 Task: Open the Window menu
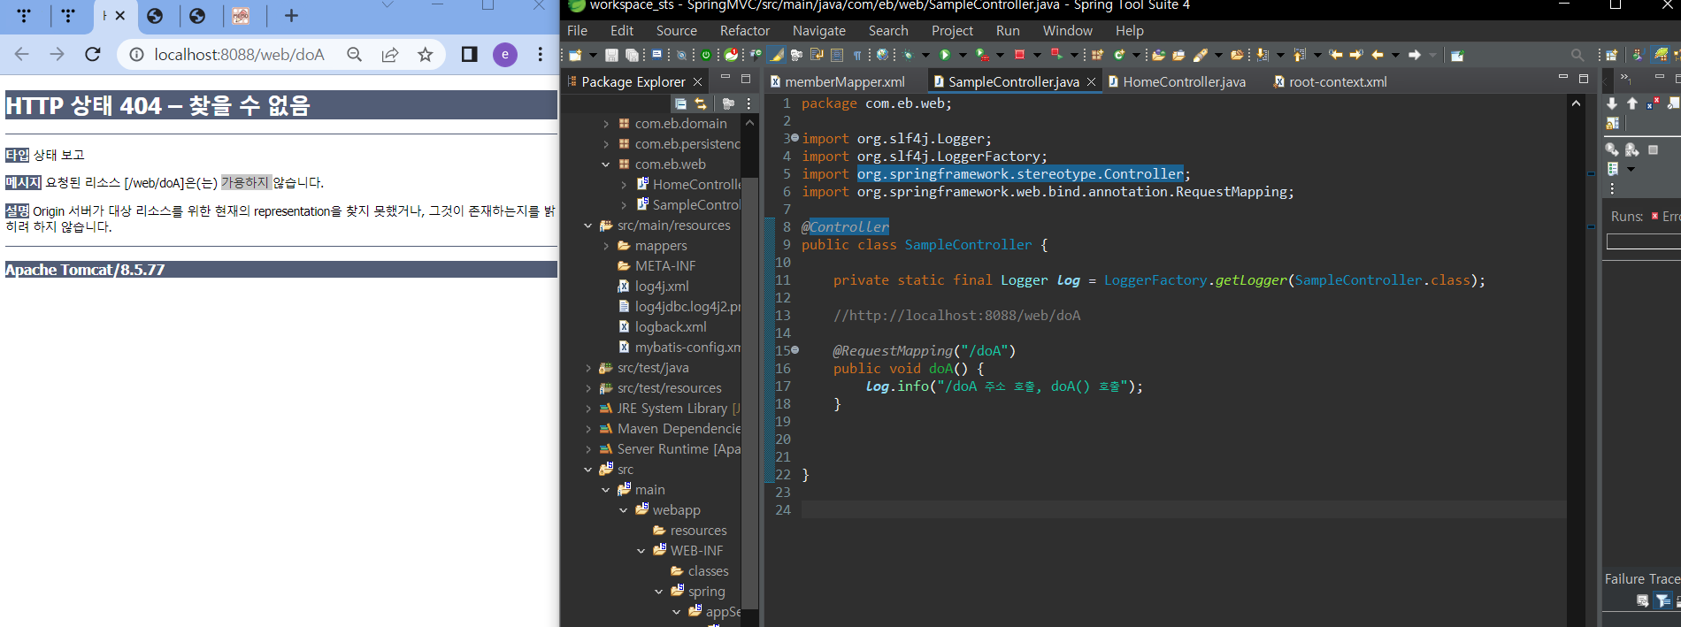(x=1067, y=30)
